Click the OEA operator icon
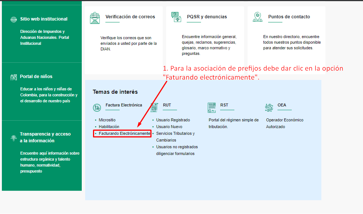The height and width of the screenshot is (214, 363). tap(269, 108)
